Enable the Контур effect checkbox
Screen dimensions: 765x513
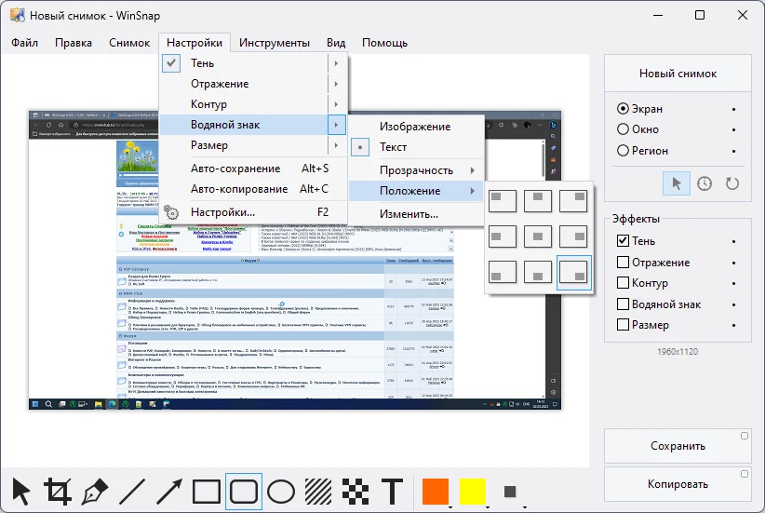[x=623, y=283]
